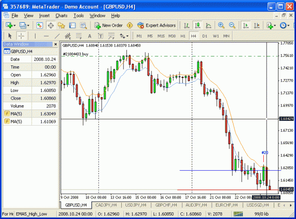Switch to the AUDJPY,H4 chart tab

coord(196,205)
